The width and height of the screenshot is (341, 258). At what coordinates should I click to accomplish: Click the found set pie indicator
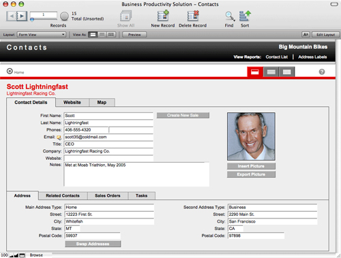point(64,16)
